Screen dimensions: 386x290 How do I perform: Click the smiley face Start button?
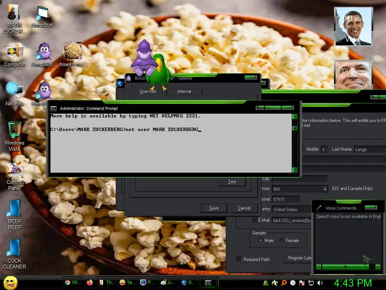click(11, 282)
